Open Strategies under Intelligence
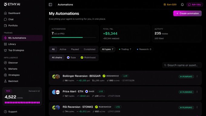206x116 pixels. [x=12, y=75]
